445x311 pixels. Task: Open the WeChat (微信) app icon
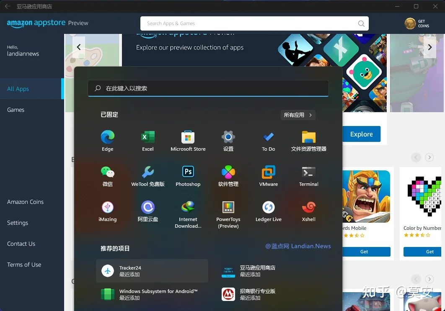(108, 176)
